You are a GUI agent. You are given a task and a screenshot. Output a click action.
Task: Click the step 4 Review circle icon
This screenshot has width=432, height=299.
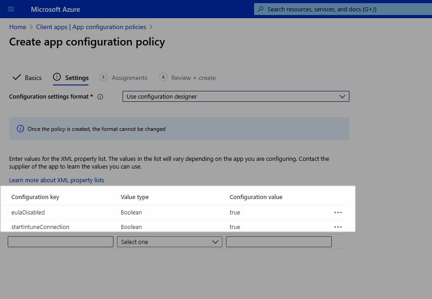pyautogui.click(x=163, y=77)
